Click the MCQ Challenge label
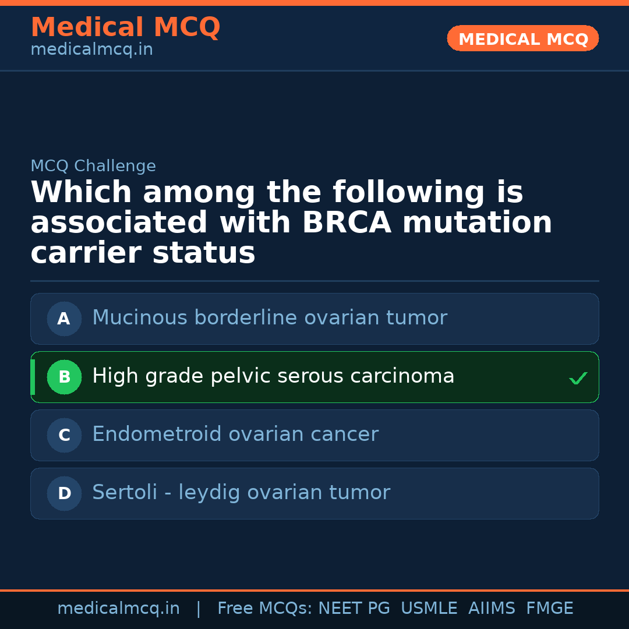629x629 pixels. click(x=93, y=166)
